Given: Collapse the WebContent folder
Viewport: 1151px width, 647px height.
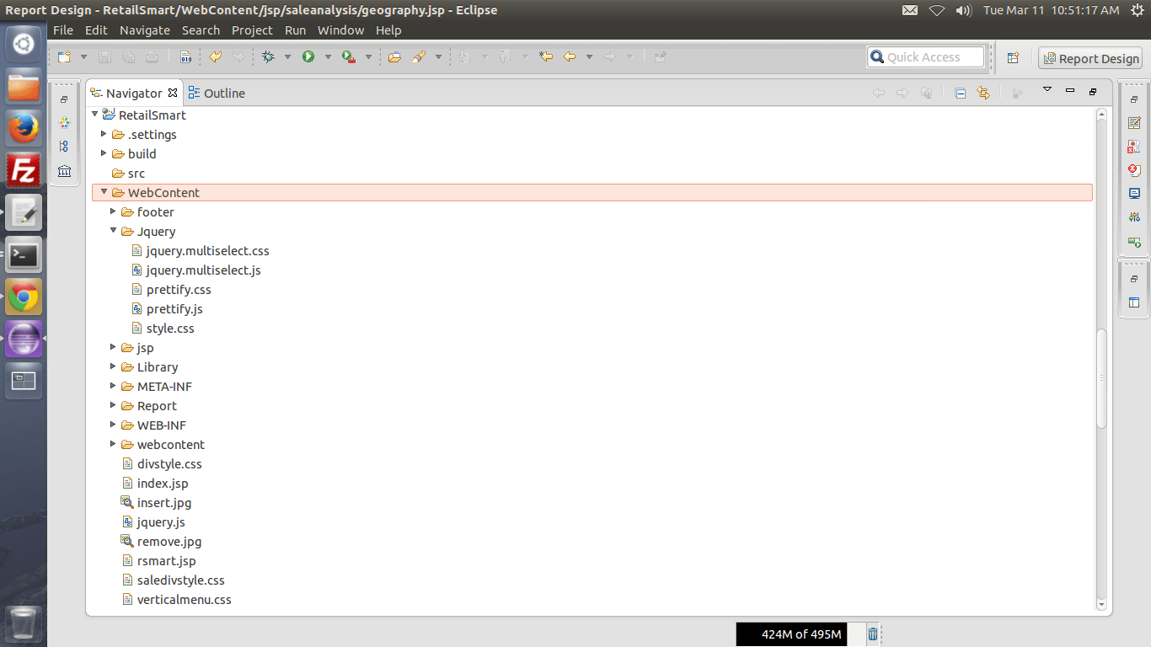Looking at the screenshot, I should click(104, 192).
